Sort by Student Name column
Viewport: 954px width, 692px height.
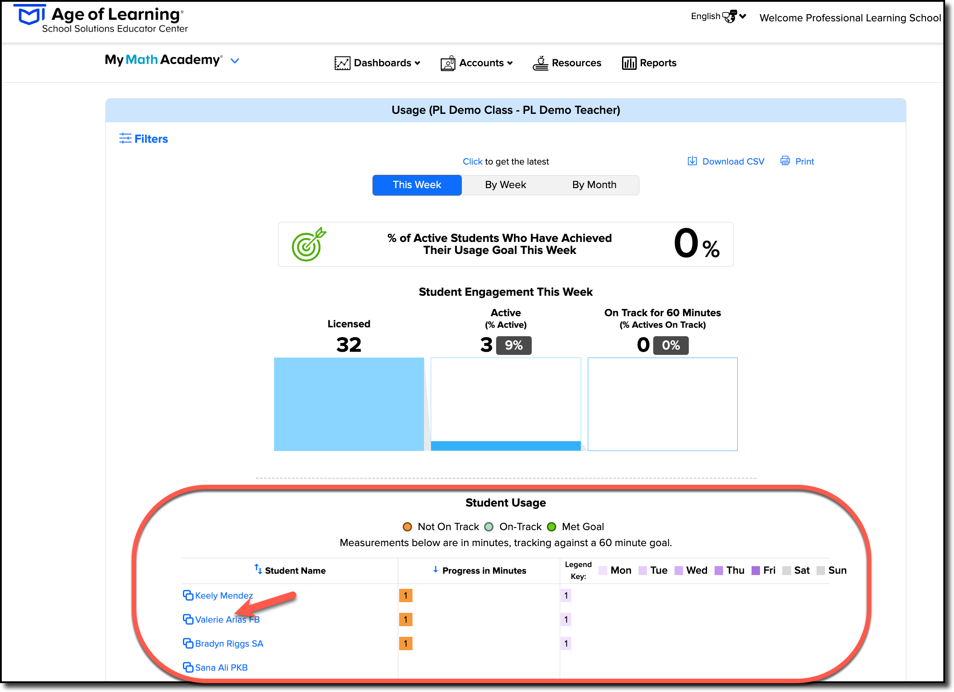tap(290, 570)
